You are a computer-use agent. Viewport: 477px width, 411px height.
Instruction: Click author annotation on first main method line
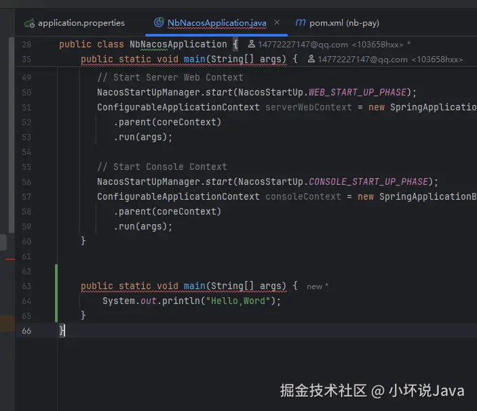pos(385,59)
